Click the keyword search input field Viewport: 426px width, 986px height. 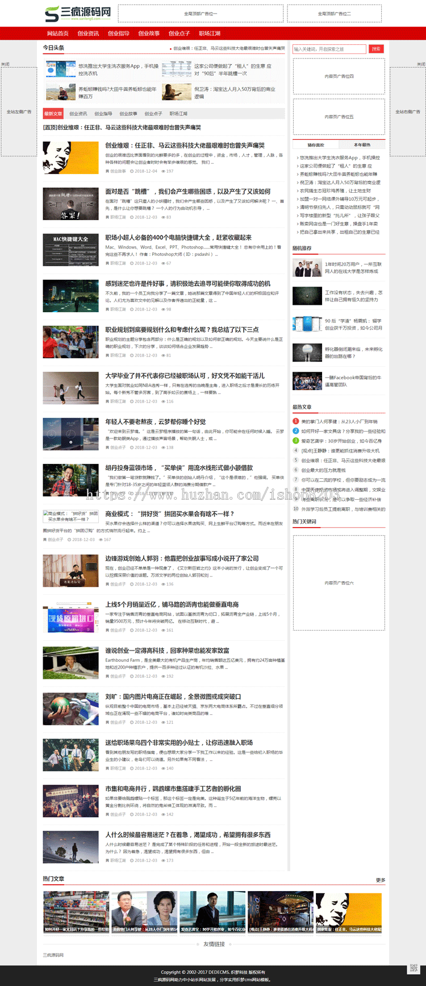(329, 49)
